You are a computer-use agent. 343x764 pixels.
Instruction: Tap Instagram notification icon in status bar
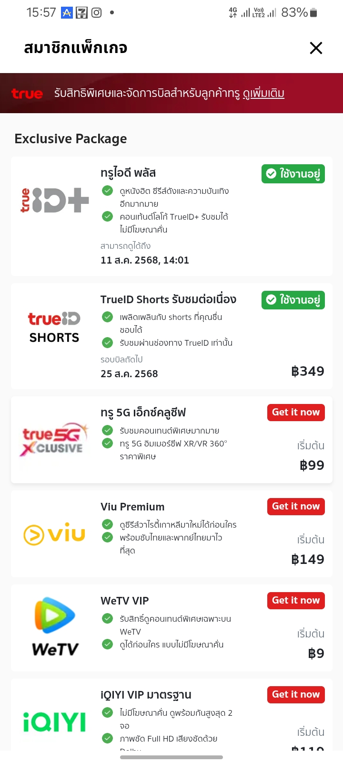point(97,13)
